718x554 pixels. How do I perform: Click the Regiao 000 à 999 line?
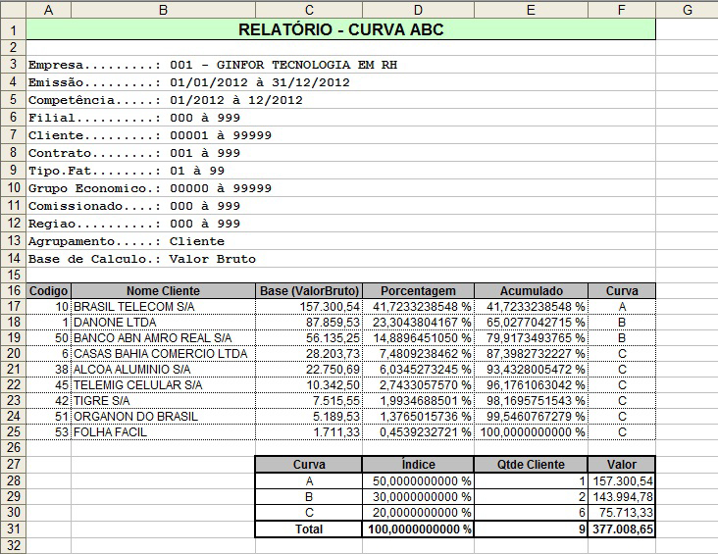click(x=134, y=224)
